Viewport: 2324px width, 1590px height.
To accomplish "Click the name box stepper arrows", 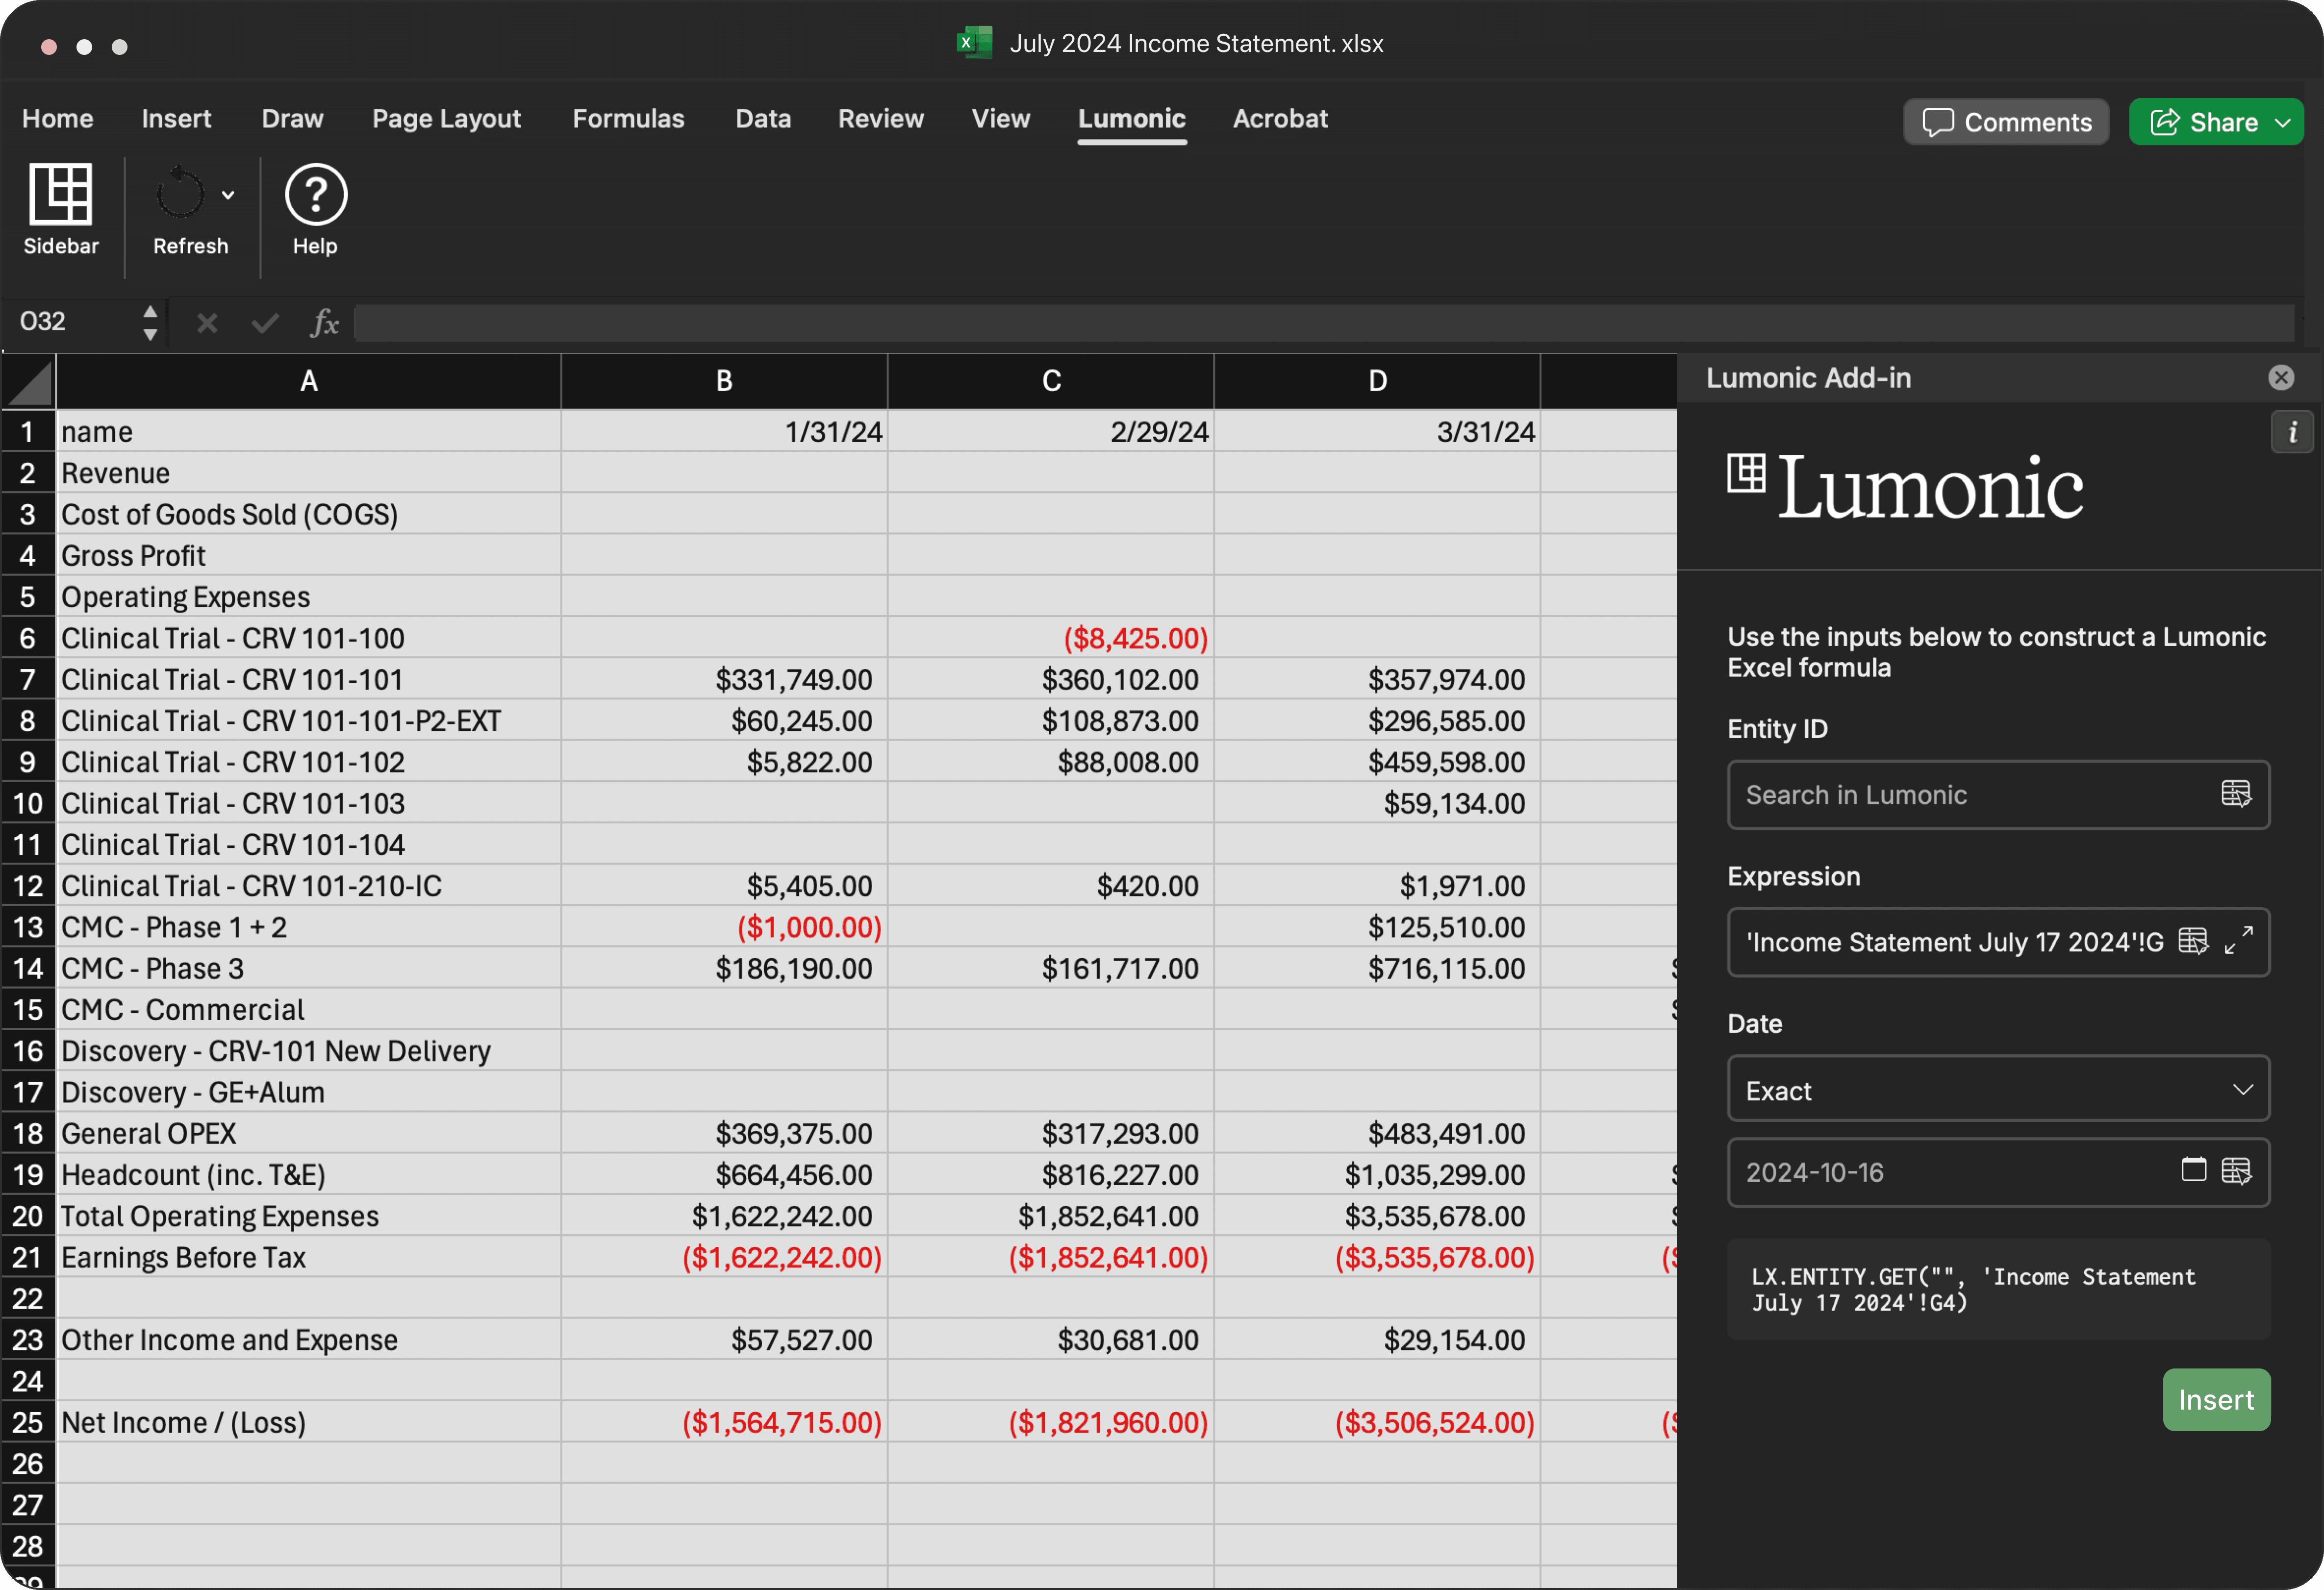I will [150, 323].
